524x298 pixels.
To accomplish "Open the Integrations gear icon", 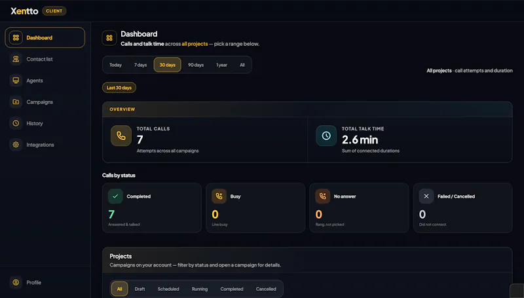I will click(16, 145).
